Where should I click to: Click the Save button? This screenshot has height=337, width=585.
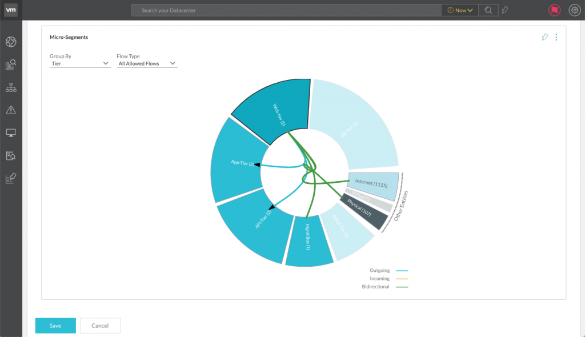coord(55,326)
